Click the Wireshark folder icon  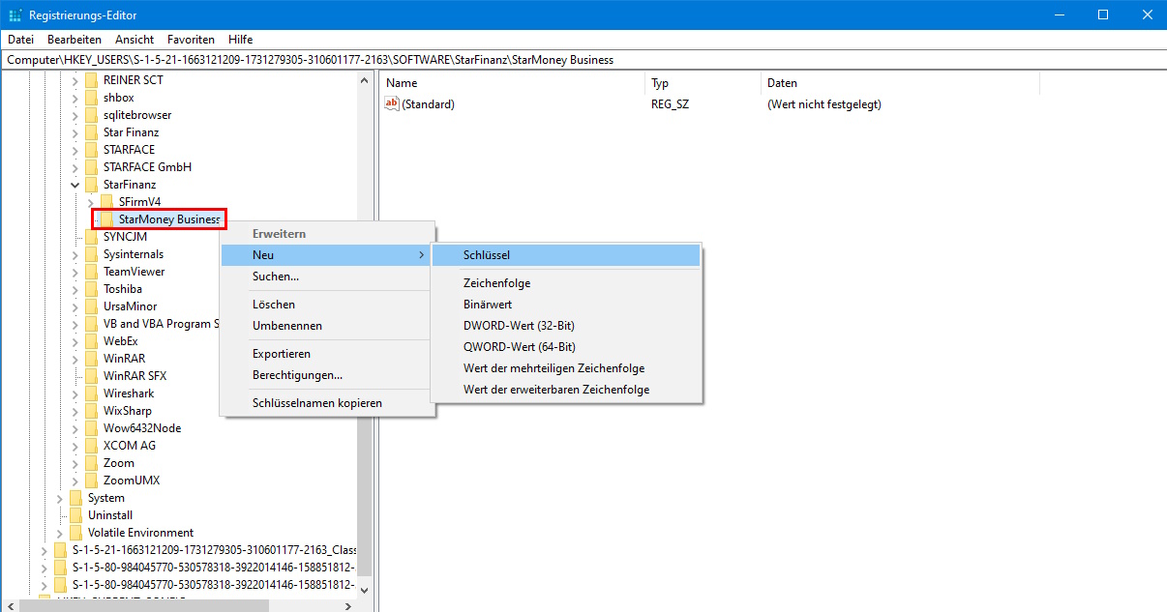pyautogui.click(x=92, y=393)
